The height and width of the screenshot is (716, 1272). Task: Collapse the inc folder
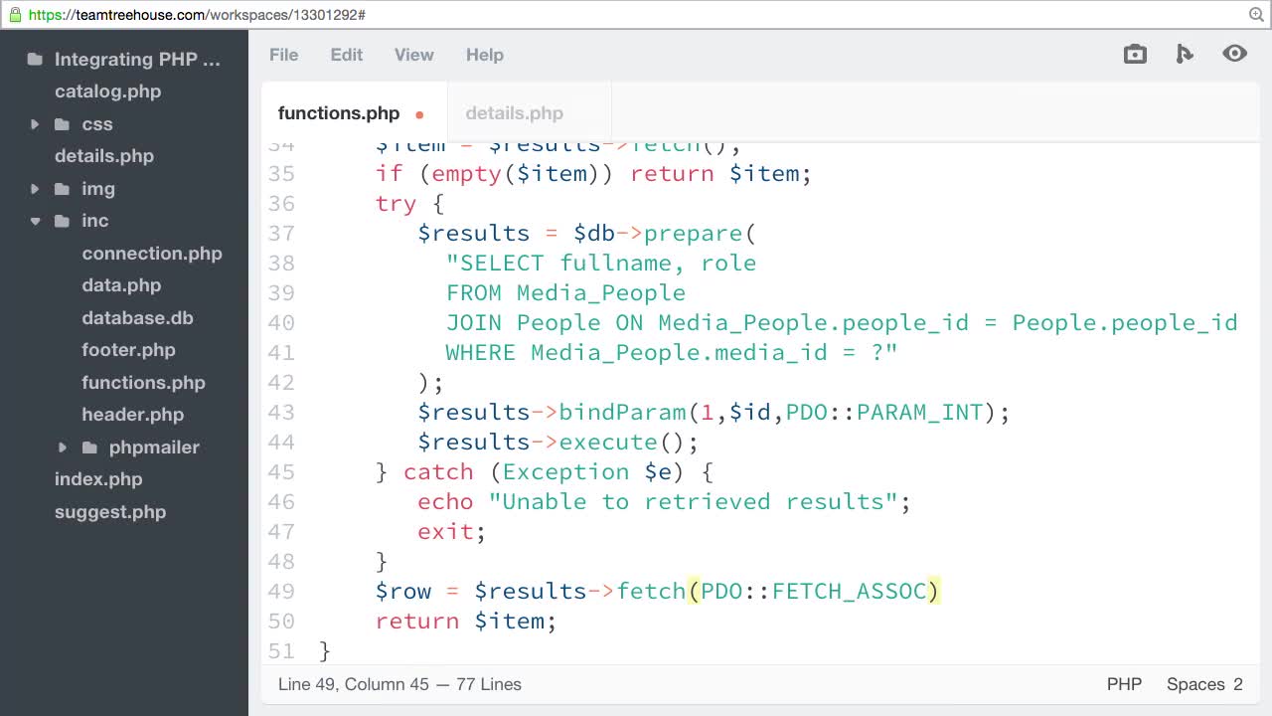tap(37, 221)
